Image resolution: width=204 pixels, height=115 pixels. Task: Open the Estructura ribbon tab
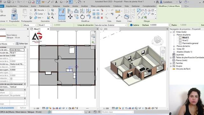click(x=24, y=6)
